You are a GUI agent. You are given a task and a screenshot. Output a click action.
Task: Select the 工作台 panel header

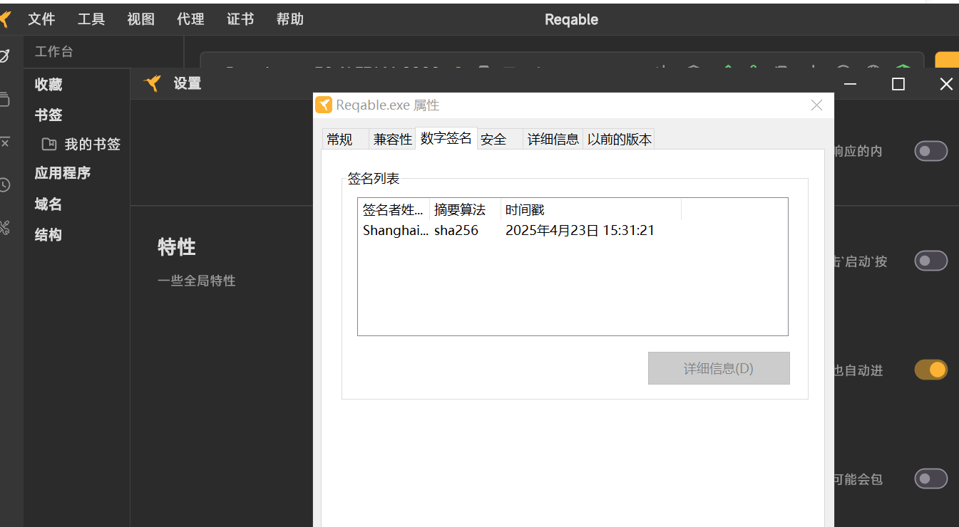(x=54, y=52)
